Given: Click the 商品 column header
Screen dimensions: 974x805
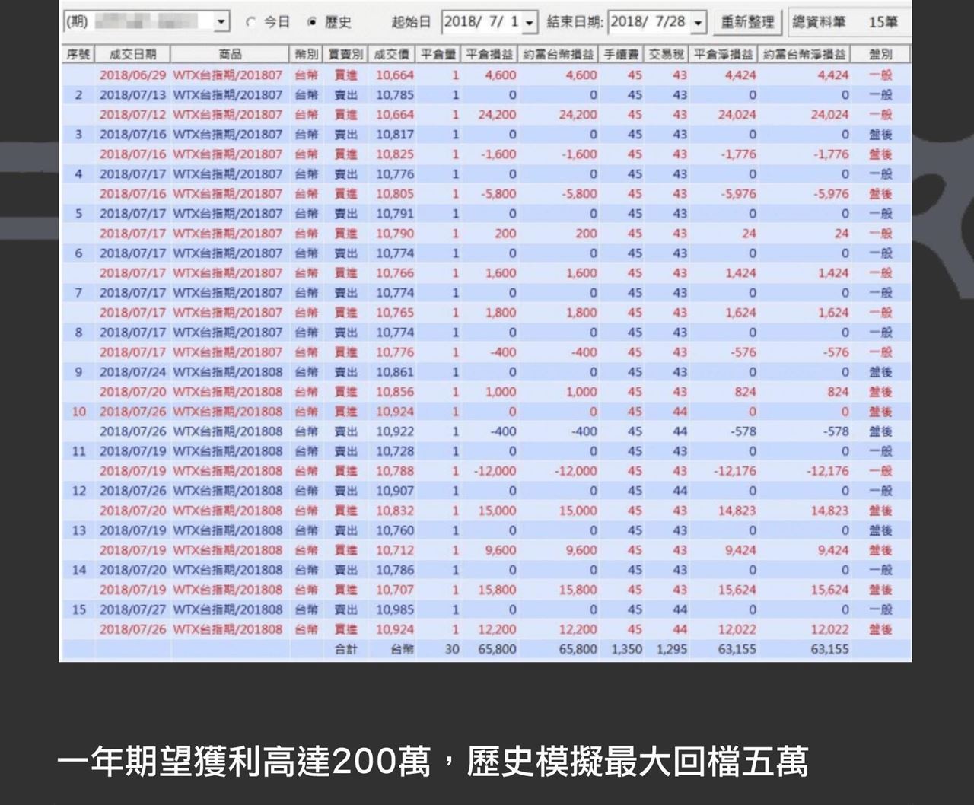Looking at the screenshot, I should coord(230,55).
